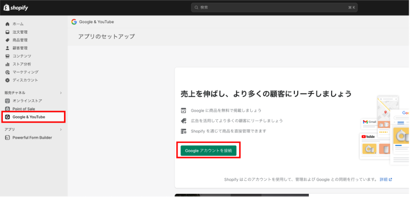Screen dimensions: 410x197
Task: Click the Powerful Form Builder app icon
Action: pyautogui.click(x=7, y=138)
